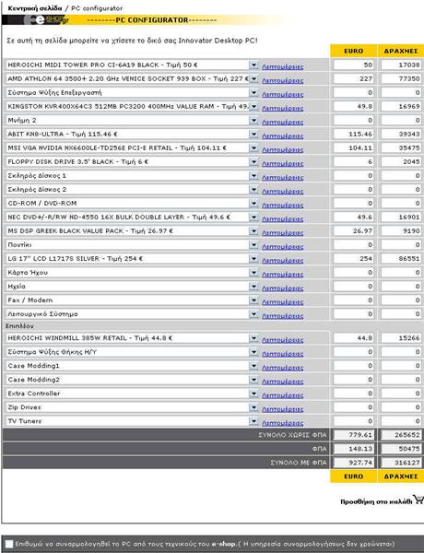Open Λεπτομέρειες link for HEROICHI WINDMILL 385W
The height and width of the screenshot is (553, 424).
283,339
